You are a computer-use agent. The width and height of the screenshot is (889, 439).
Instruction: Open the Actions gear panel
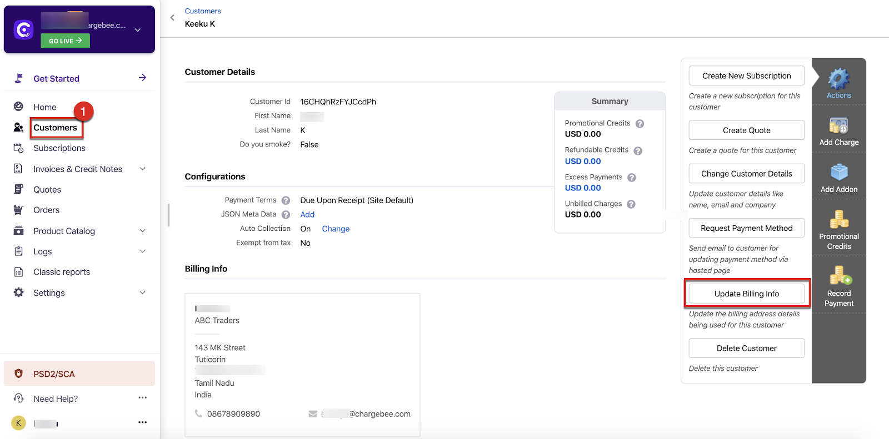(839, 83)
